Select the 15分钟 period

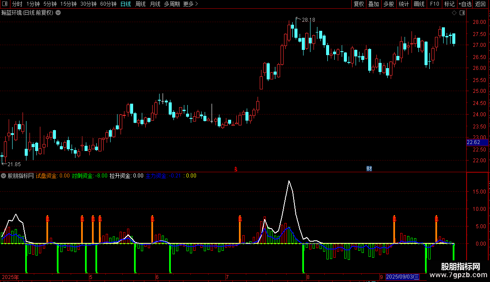[x=69, y=4]
